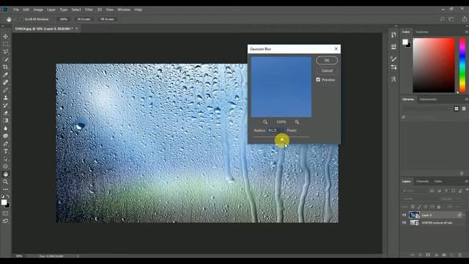Screen dimensions: 469x264
Task: Click the Fill Screen button
Action: click(107, 19)
